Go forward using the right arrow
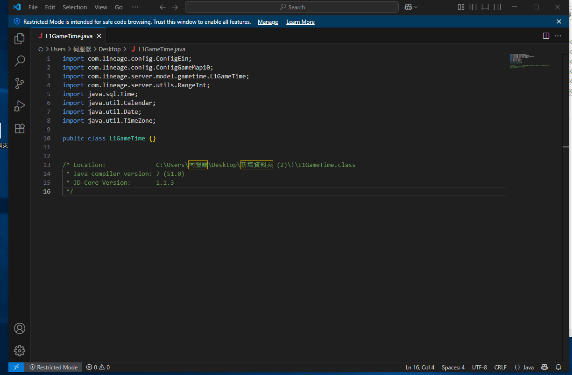Image resolution: width=572 pixels, height=375 pixels. (175, 7)
